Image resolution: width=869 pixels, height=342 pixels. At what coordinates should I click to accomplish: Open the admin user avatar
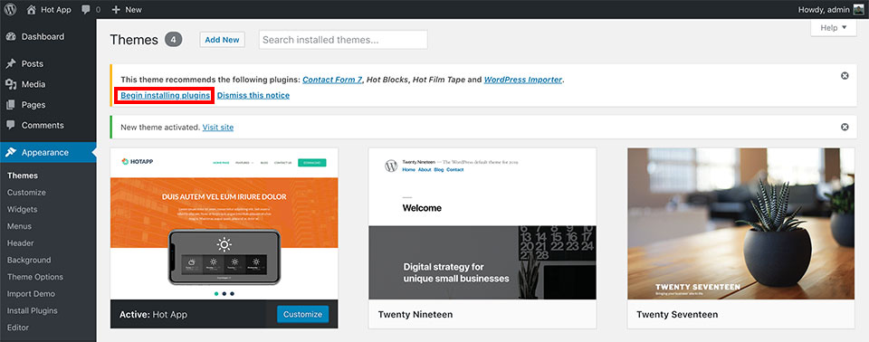[x=858, y=9]
